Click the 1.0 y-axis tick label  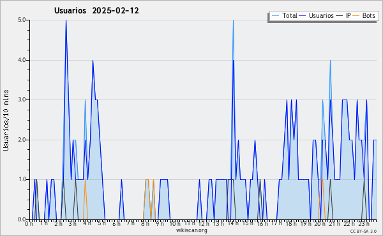click(22, 180)
